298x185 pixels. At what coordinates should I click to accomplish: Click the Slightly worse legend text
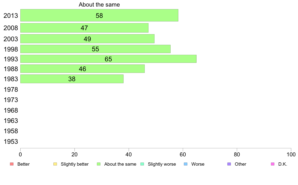162,164
